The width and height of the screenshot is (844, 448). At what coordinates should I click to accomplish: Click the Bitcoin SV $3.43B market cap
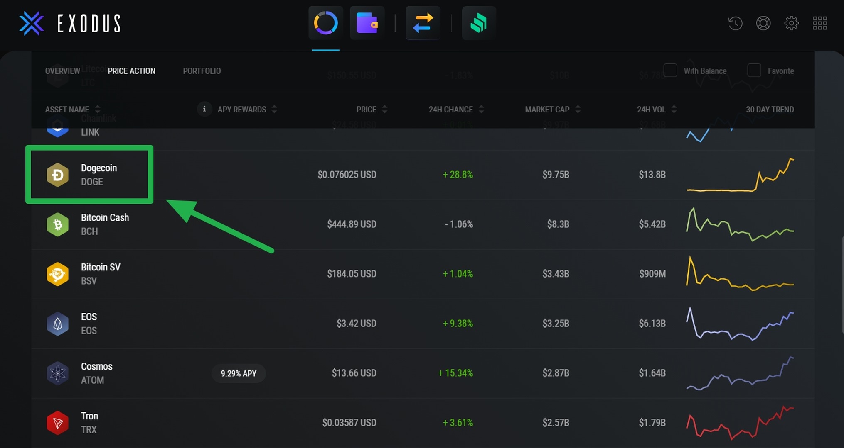point(556,274)
